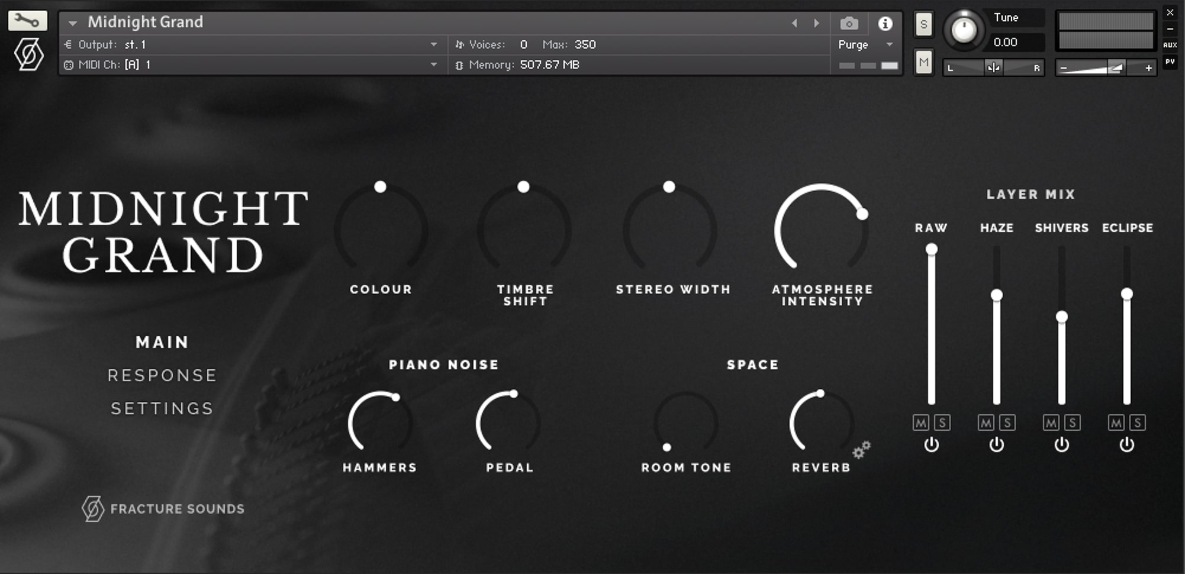1185x574 pixels.
Task: Select the MAIN page
Action: (x=162, y=342)
